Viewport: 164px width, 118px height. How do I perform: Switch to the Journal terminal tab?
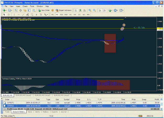point(64,112)
